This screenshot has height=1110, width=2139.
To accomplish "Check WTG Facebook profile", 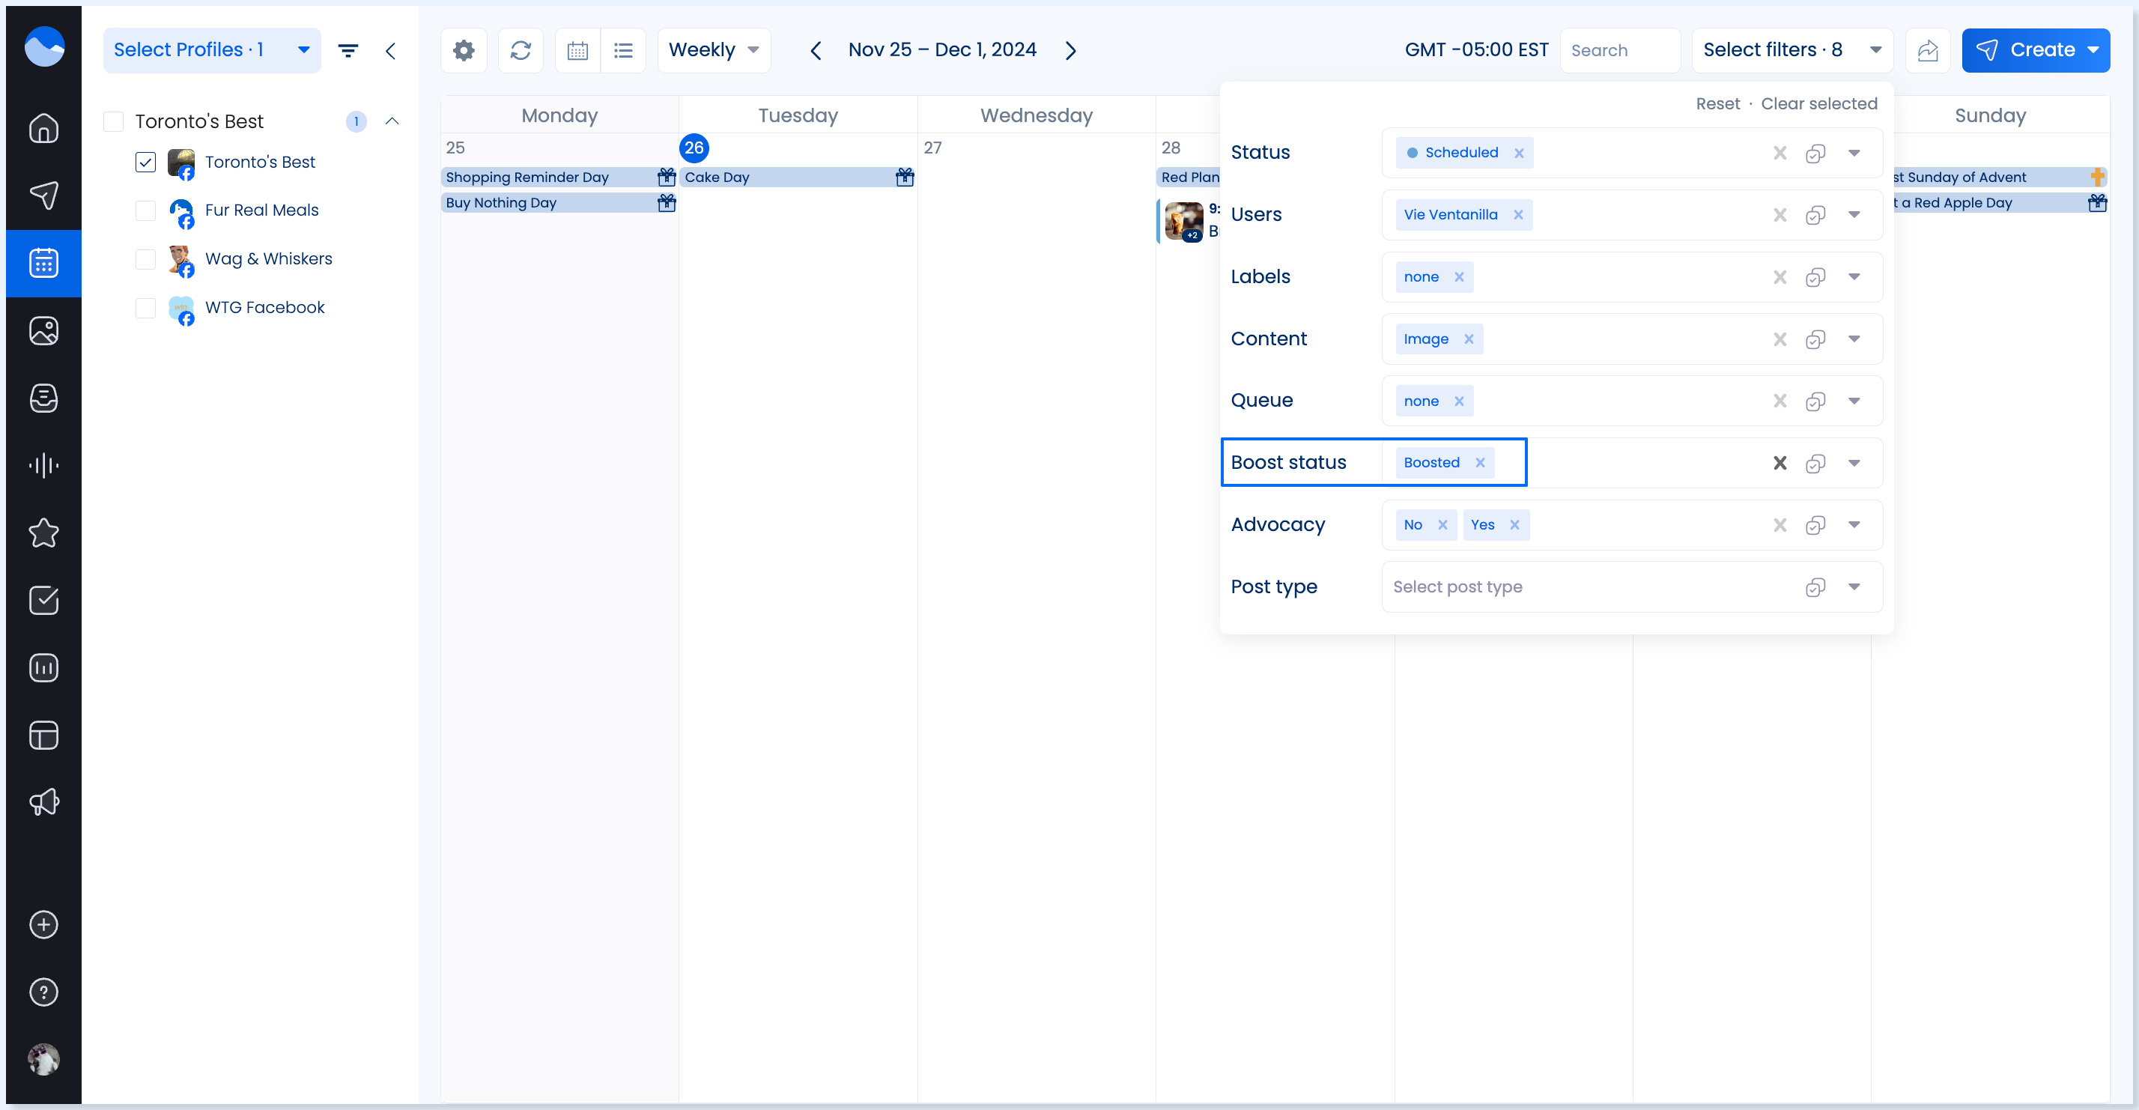I will coord(145,307).
